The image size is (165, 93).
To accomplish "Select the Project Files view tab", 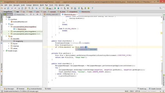I will (x=19, y=14).
